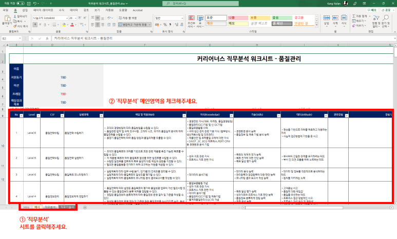Open Sort and Filter (정렬 및 필터)
This screenshot has width=397, height=239.
[376, 21]
